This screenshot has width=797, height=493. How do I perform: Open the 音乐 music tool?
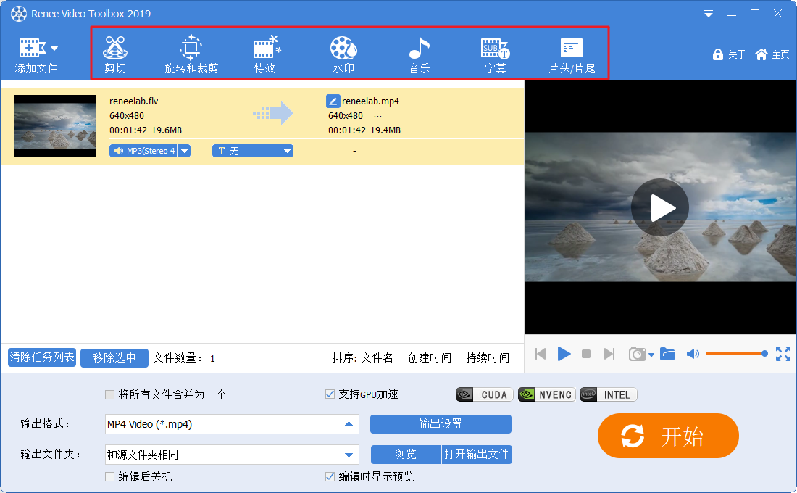(420, 54)
